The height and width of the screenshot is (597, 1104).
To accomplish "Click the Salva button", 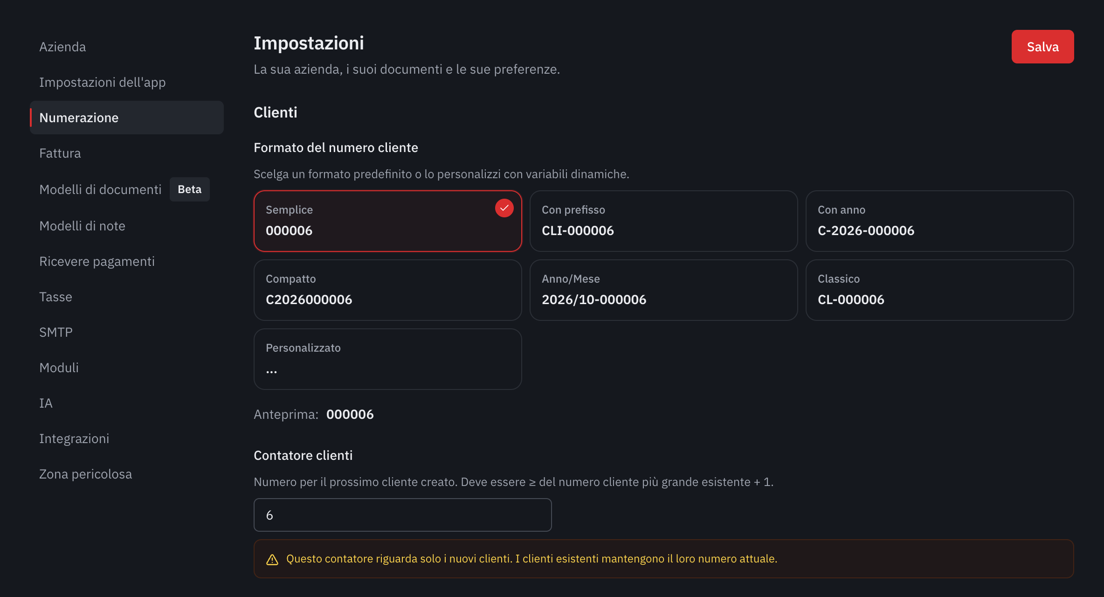I will coord(1042,47).
